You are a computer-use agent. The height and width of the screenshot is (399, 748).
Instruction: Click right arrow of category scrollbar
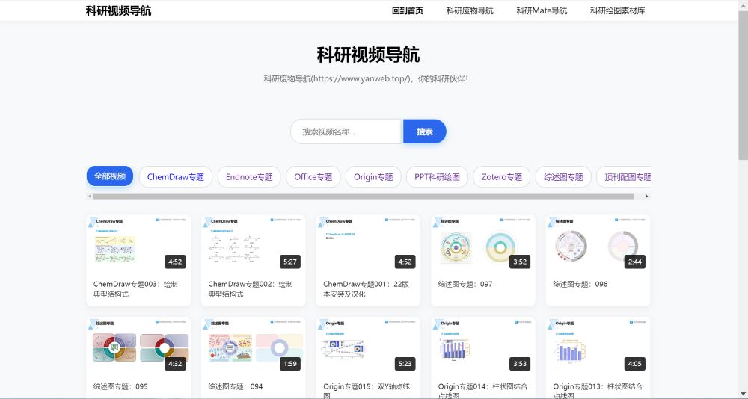647,197
